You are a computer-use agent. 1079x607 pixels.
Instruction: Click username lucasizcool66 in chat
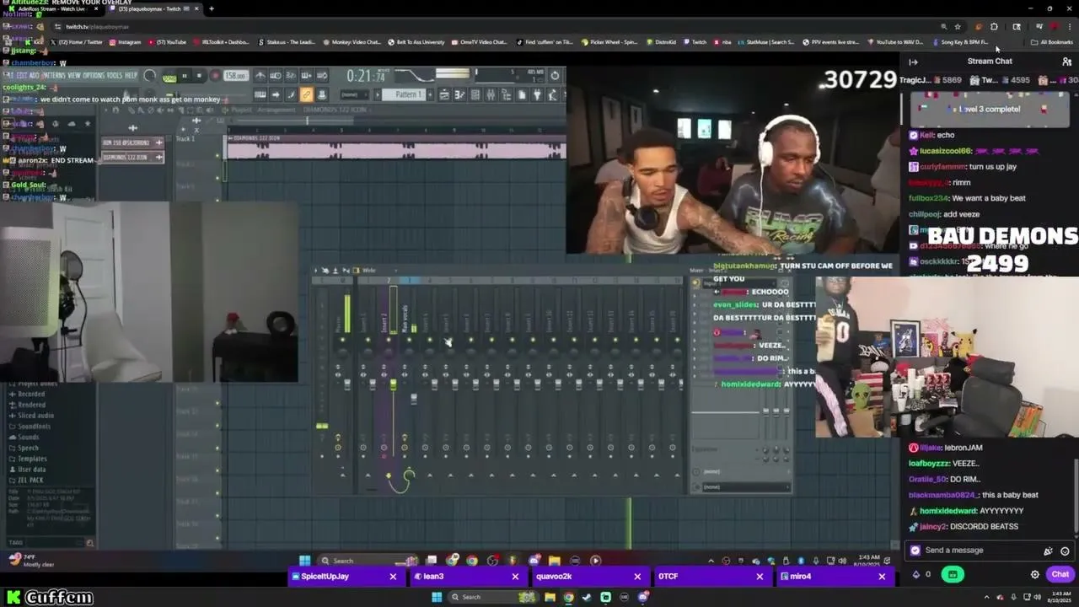point(946,151)
